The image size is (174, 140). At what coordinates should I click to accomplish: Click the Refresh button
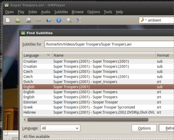pos(167,128)
